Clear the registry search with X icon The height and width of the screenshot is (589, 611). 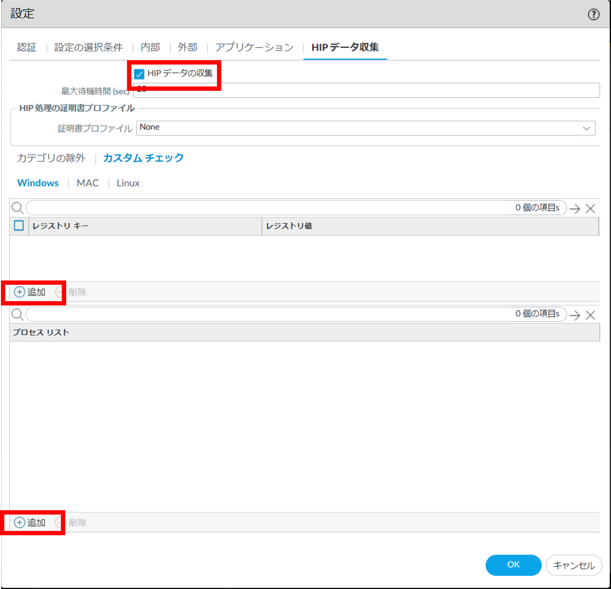[x=590, y=208]
